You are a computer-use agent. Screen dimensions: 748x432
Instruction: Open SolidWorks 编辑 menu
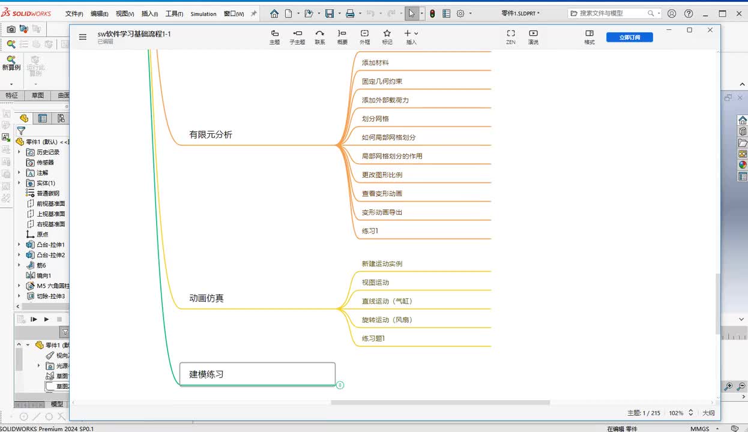100,14
